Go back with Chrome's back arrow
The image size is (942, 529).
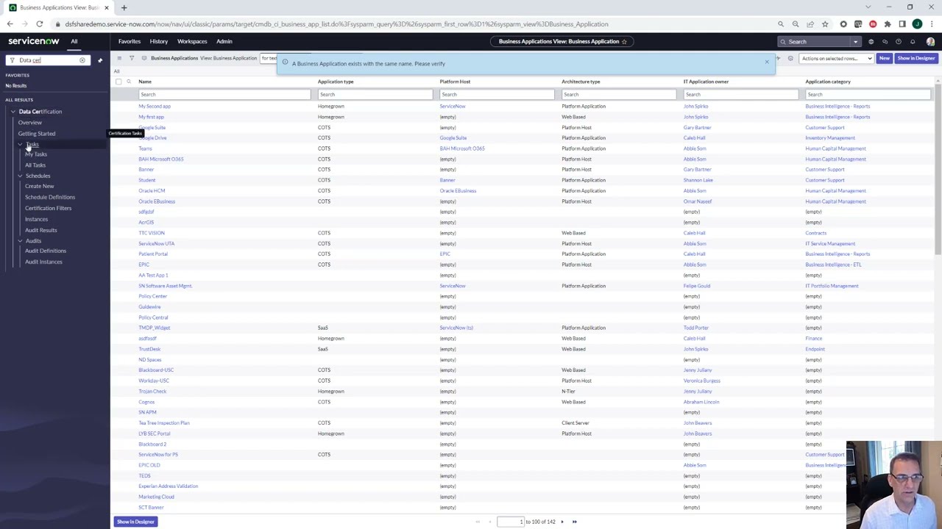[10, 24]
